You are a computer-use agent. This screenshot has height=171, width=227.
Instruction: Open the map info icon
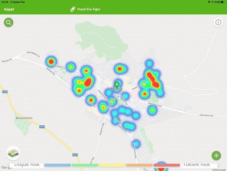(218, 22)
